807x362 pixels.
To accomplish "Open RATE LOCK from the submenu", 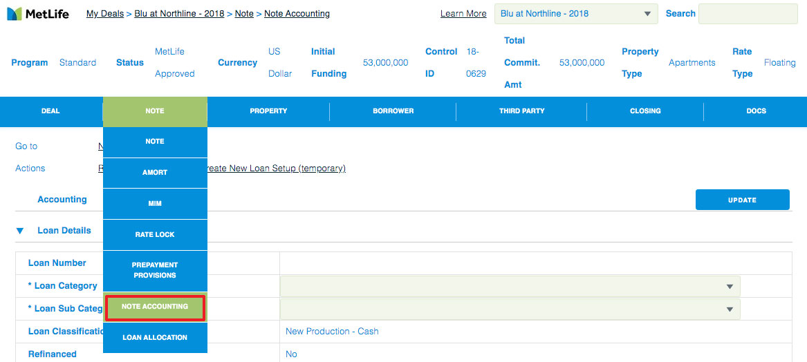I will click(x=155, y=234).
